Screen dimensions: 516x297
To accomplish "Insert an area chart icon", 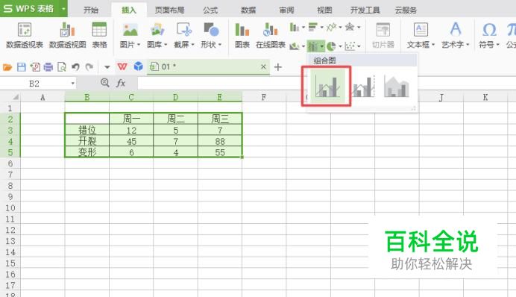I will point(295,46).
